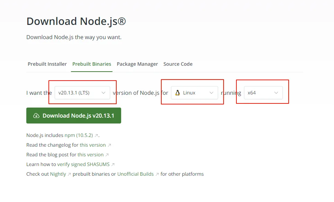Expand the Linux operating system dropdown

[194, 93]
